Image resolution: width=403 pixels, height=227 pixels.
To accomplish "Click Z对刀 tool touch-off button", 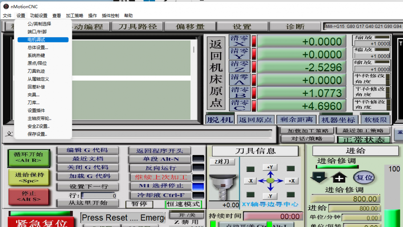I will 223,161.
